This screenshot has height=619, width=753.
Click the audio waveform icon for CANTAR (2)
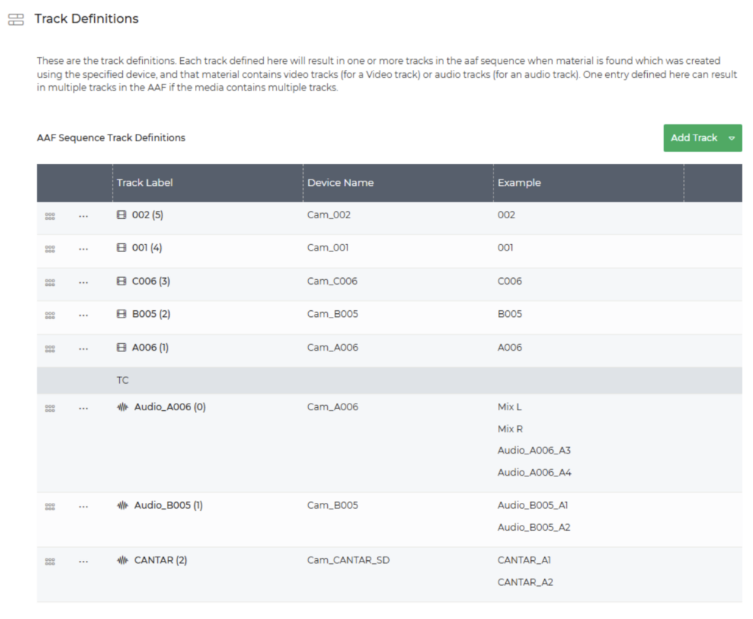click(123, 560)
